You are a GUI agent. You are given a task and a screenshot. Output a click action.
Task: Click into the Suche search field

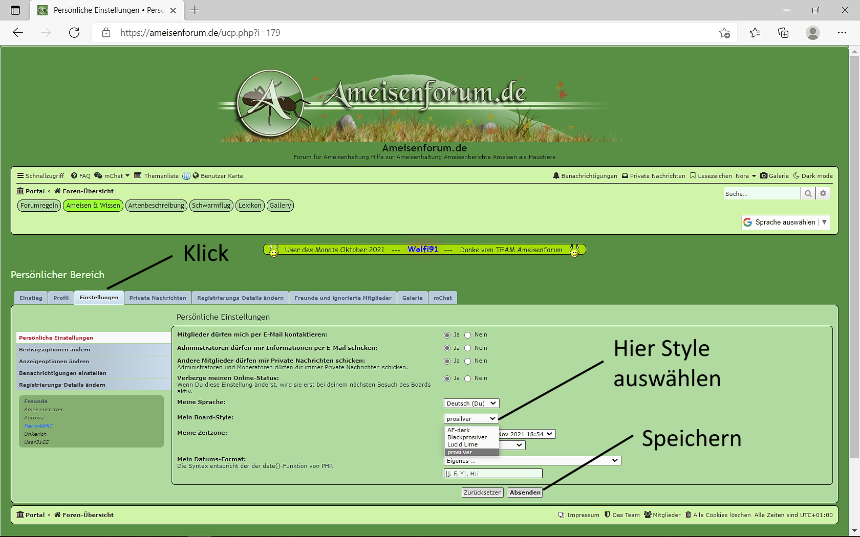coord(761,194)
